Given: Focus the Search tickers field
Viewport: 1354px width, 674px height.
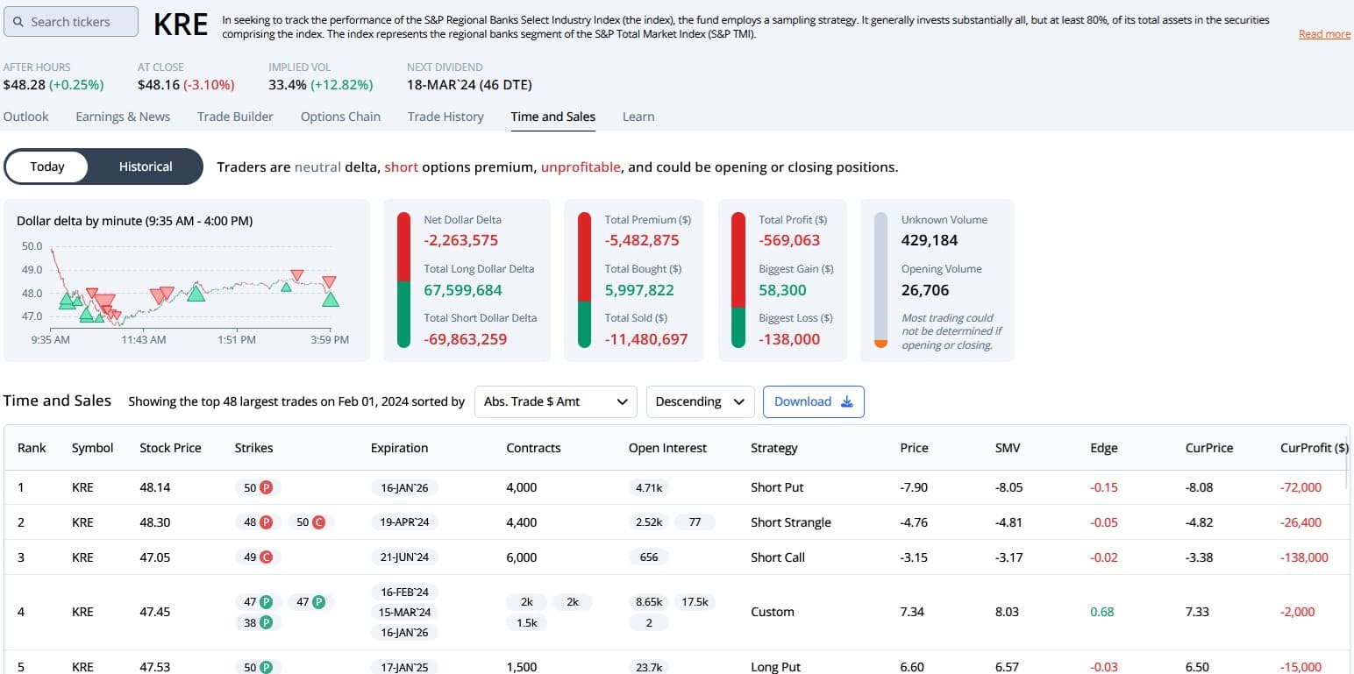Looking at the screenshot, I should pos(71,22).
